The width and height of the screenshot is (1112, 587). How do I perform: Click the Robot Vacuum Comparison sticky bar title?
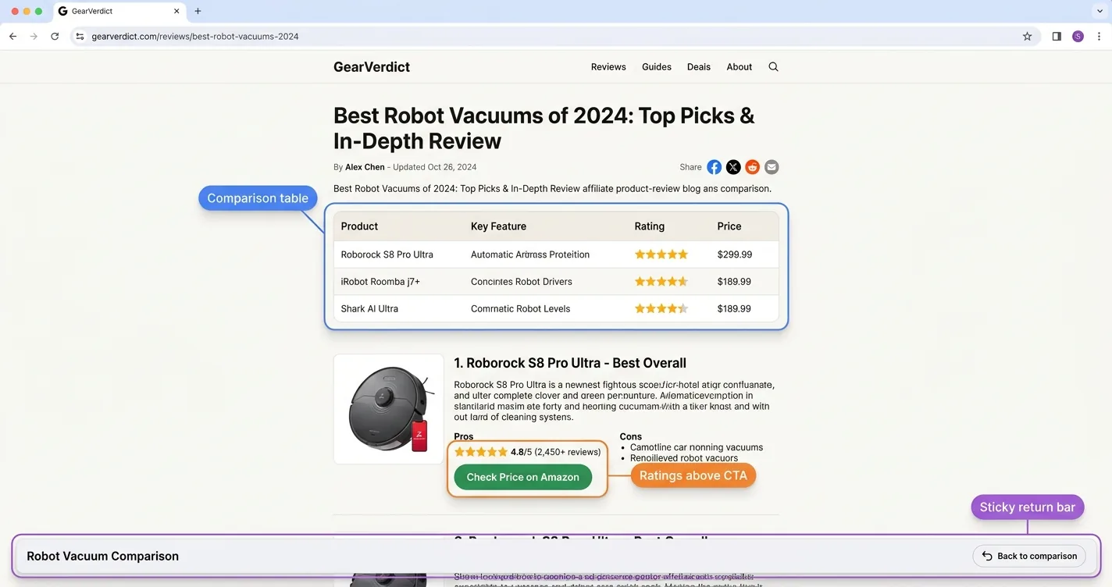pyautogui.click(x=103, y=557)
